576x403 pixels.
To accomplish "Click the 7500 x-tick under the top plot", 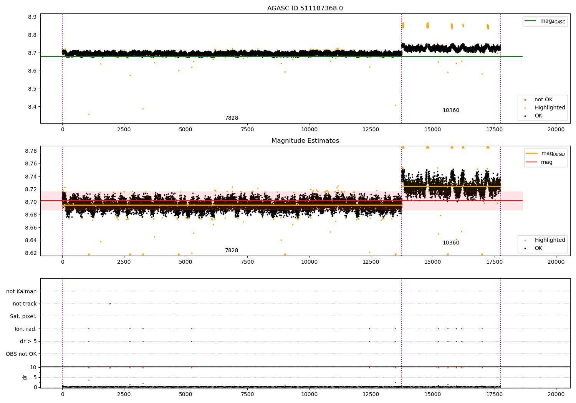I will coord(247,130).
